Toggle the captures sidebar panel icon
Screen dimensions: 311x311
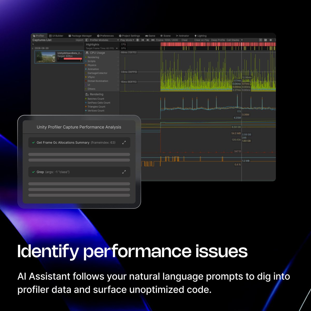pos(87,40)
